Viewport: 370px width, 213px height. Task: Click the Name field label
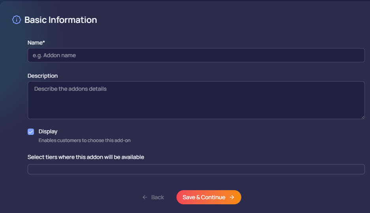click(x=35, y=43)
